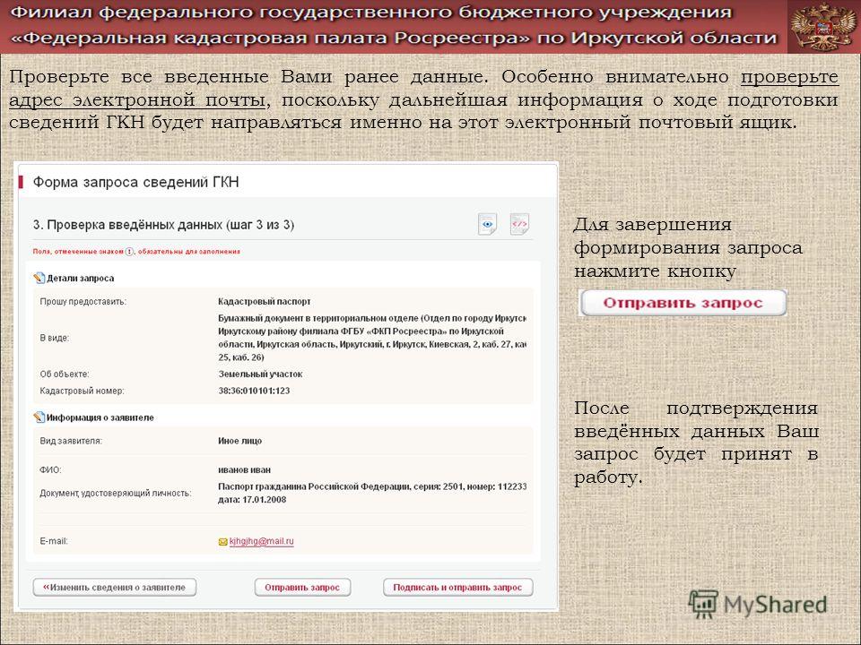
Task: Click the Информация о заявителе section header
Action: point(100,417)
